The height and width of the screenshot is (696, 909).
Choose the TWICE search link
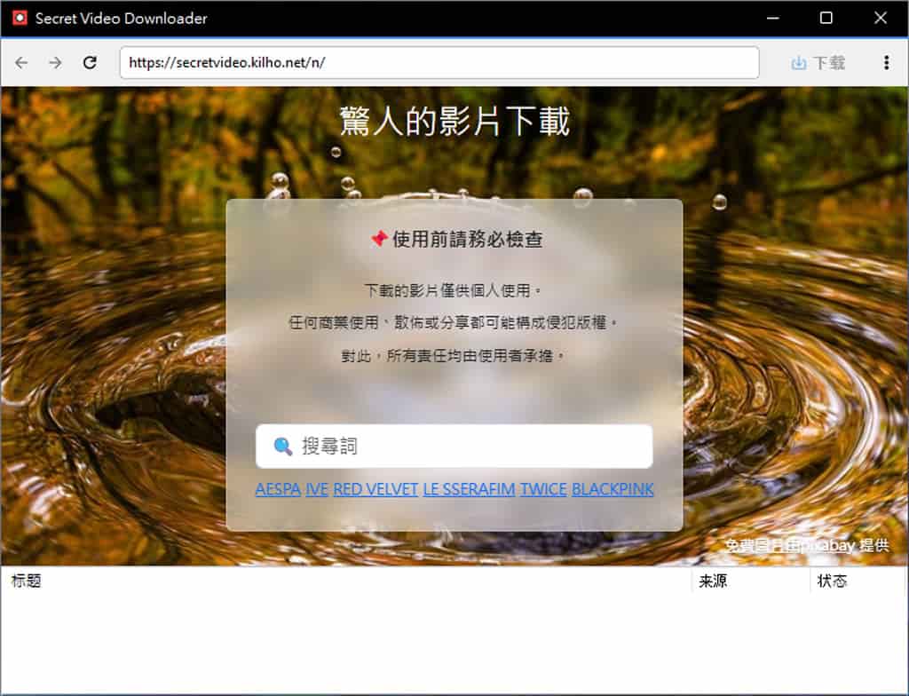tap(543, 489)
